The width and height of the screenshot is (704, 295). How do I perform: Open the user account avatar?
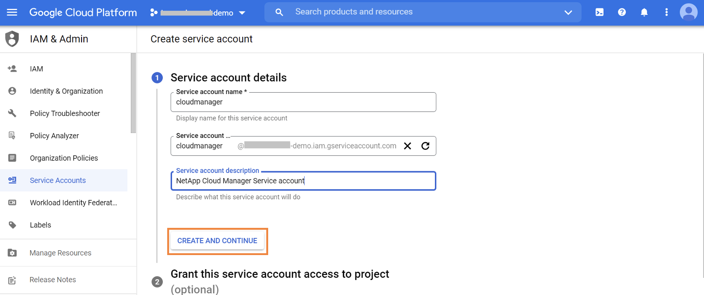click(688, 12)
